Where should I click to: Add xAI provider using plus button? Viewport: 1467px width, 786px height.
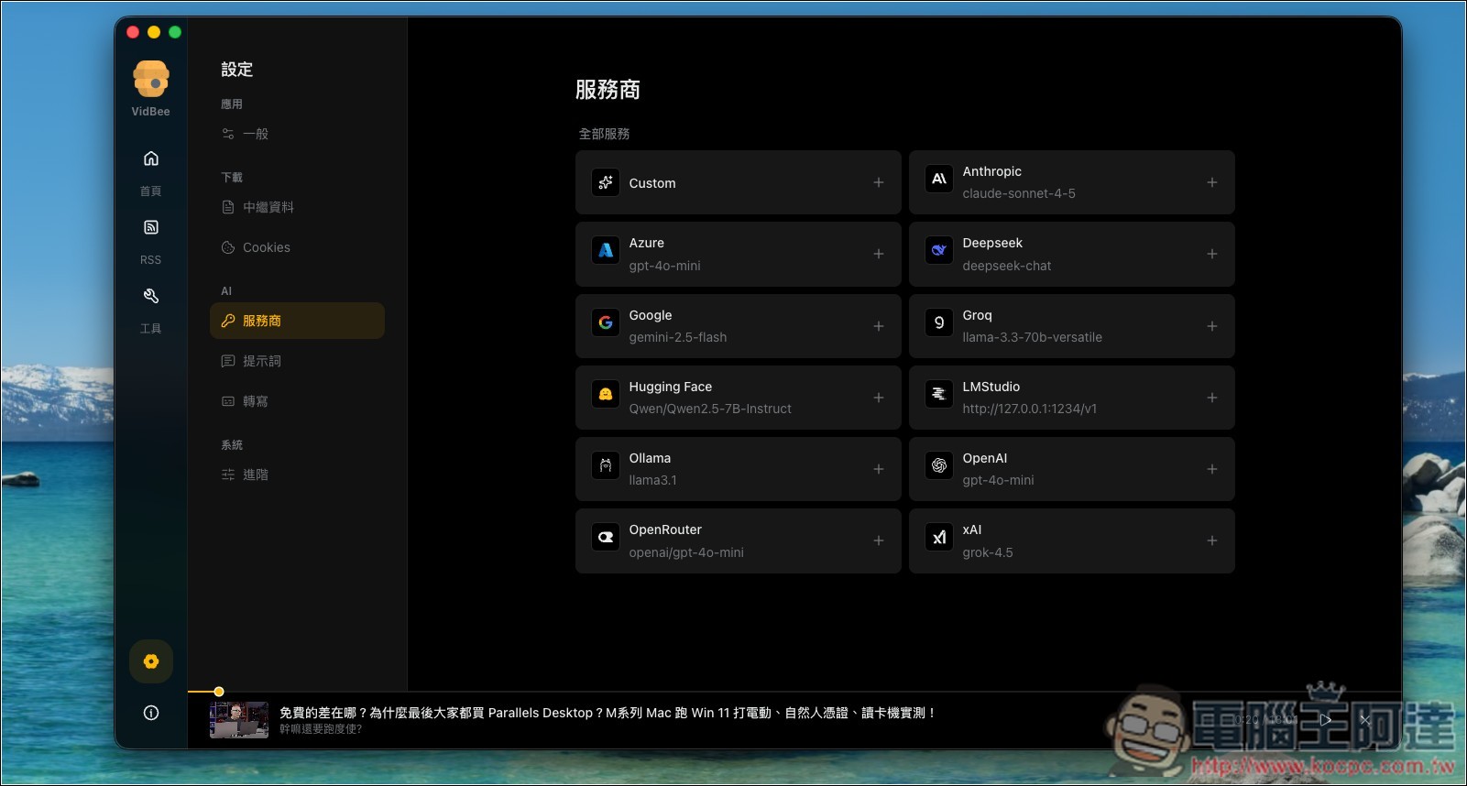click(1212, 540)
